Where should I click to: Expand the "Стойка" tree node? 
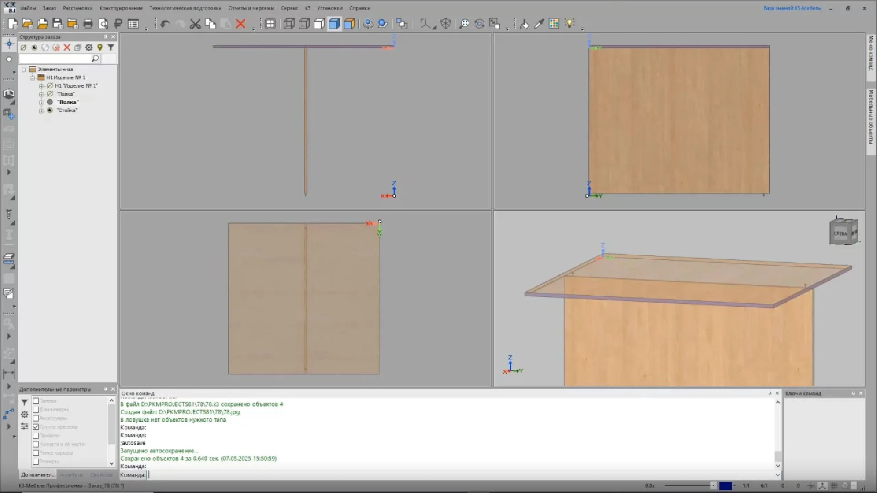(41, 110)
